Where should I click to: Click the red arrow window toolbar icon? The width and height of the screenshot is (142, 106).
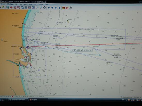pos(11,7)
